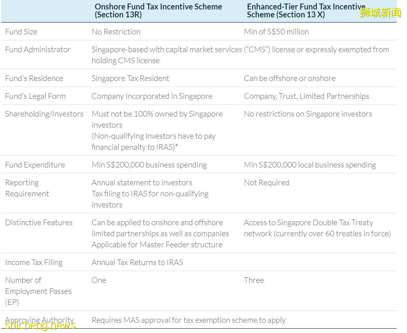Click the yellow 狮城新闻 watermark logo
407x333 pixels.
380,13
